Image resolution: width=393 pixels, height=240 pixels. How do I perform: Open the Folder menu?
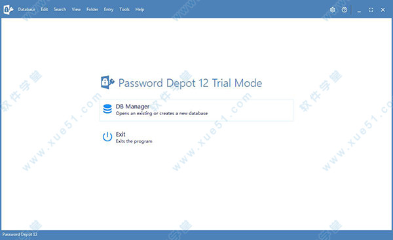tap(92, 10)
